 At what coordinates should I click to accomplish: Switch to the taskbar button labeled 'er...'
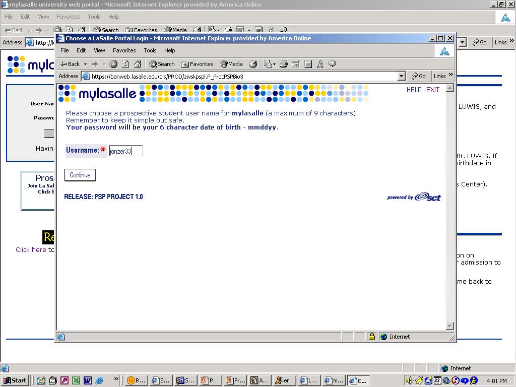tap(284, 380)
